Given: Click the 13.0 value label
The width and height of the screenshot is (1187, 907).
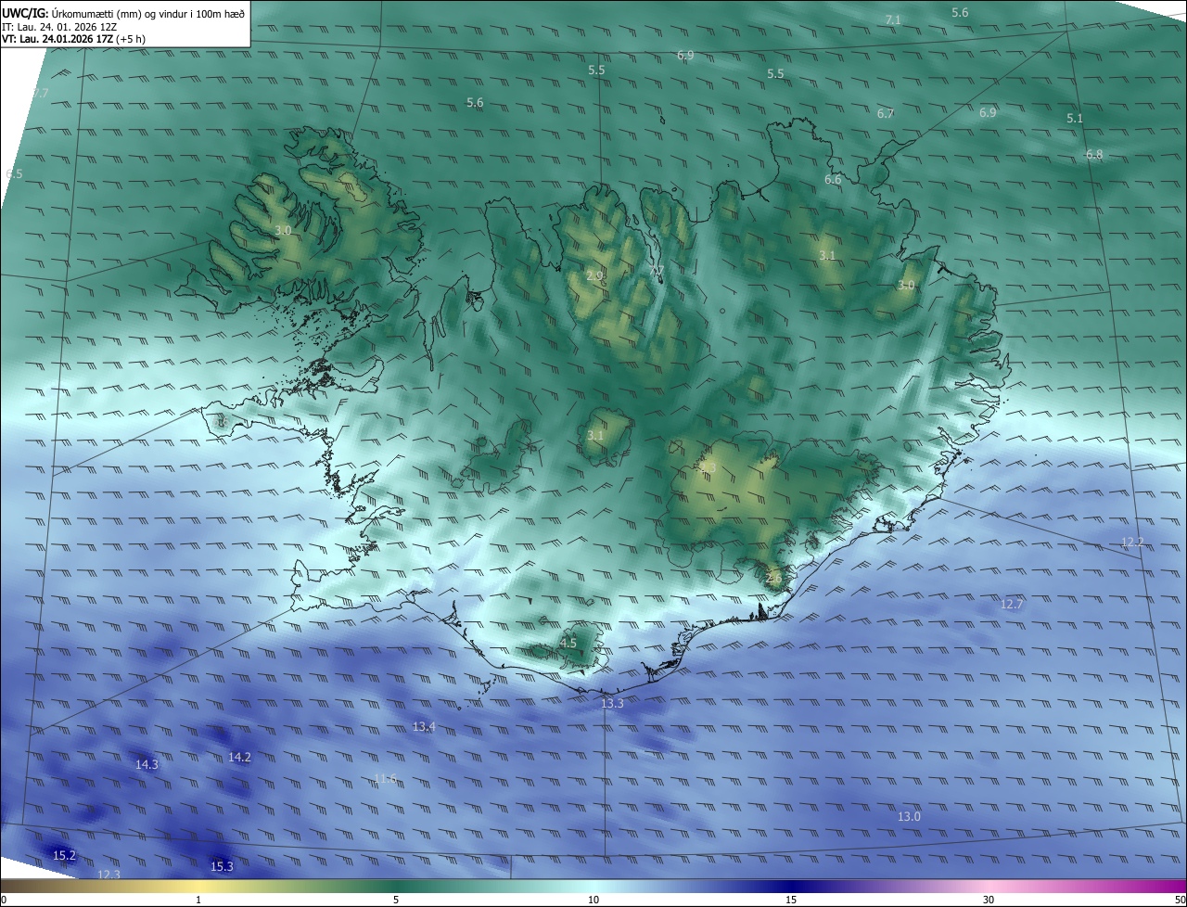Looking at the screenshot, I should tap(909, 817).
